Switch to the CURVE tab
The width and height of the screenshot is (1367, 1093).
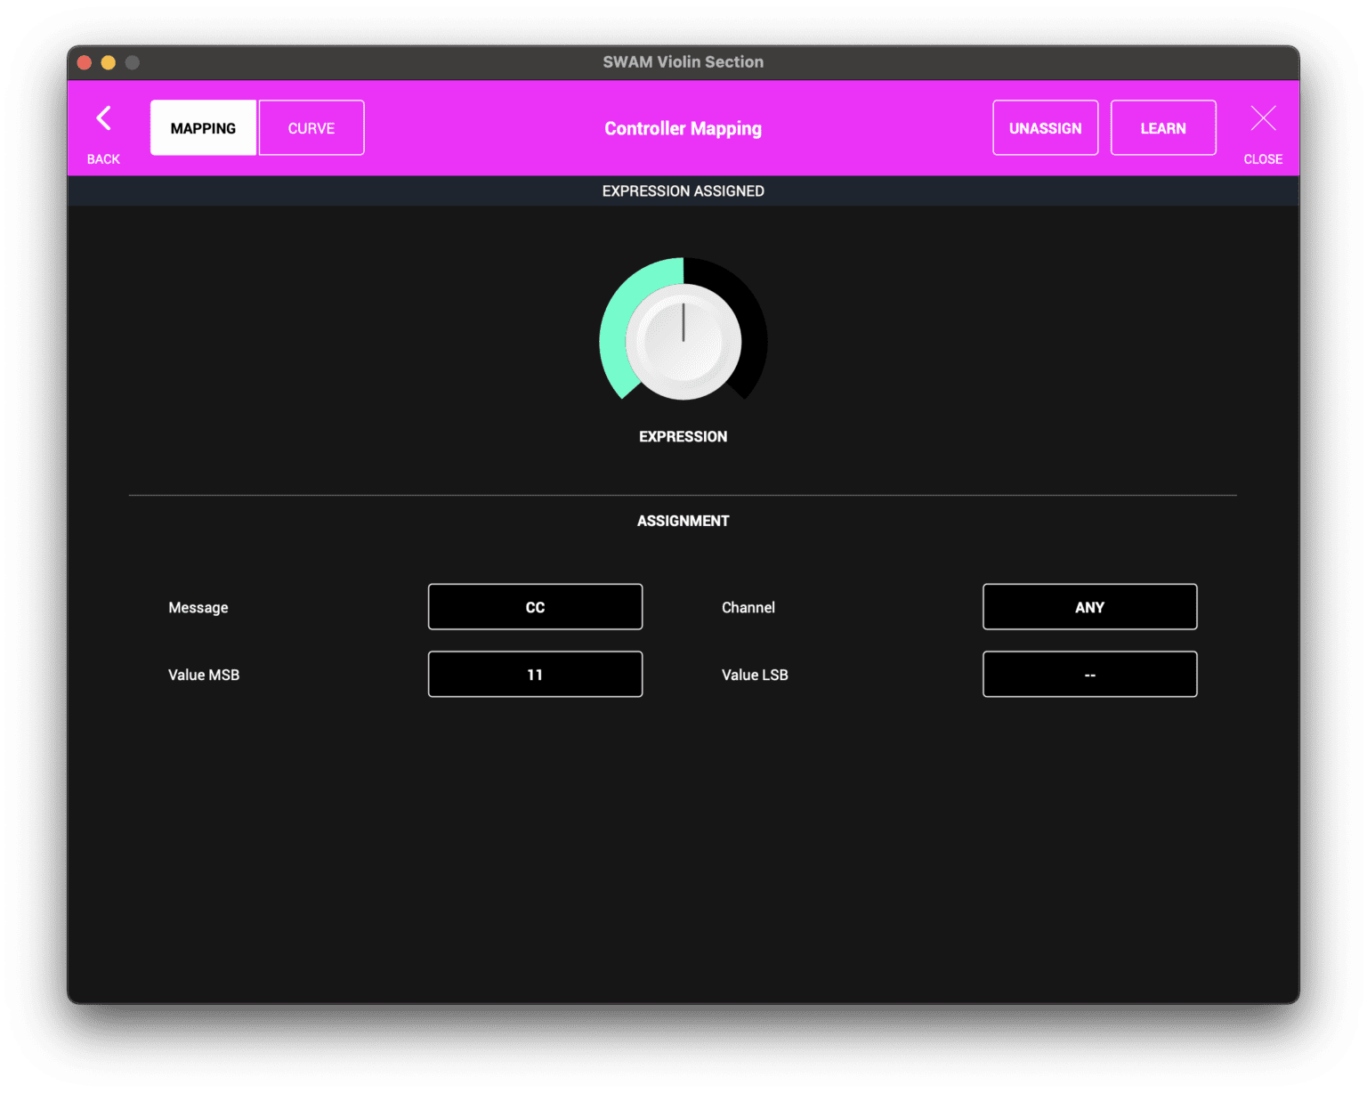click(x=311, y=127)
